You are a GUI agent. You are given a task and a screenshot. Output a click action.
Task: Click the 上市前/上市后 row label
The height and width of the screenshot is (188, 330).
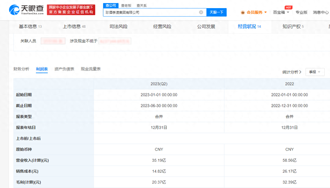(x=28, y=138)
